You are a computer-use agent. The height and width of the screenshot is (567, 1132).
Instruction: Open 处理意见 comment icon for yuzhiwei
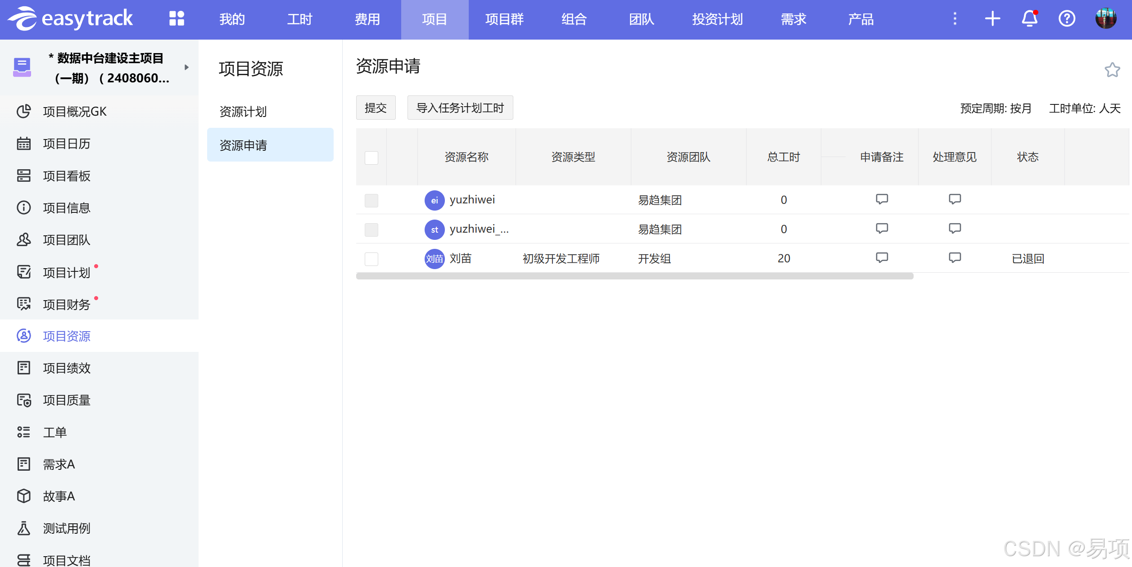pyautogui.click(x=955, y=199)
